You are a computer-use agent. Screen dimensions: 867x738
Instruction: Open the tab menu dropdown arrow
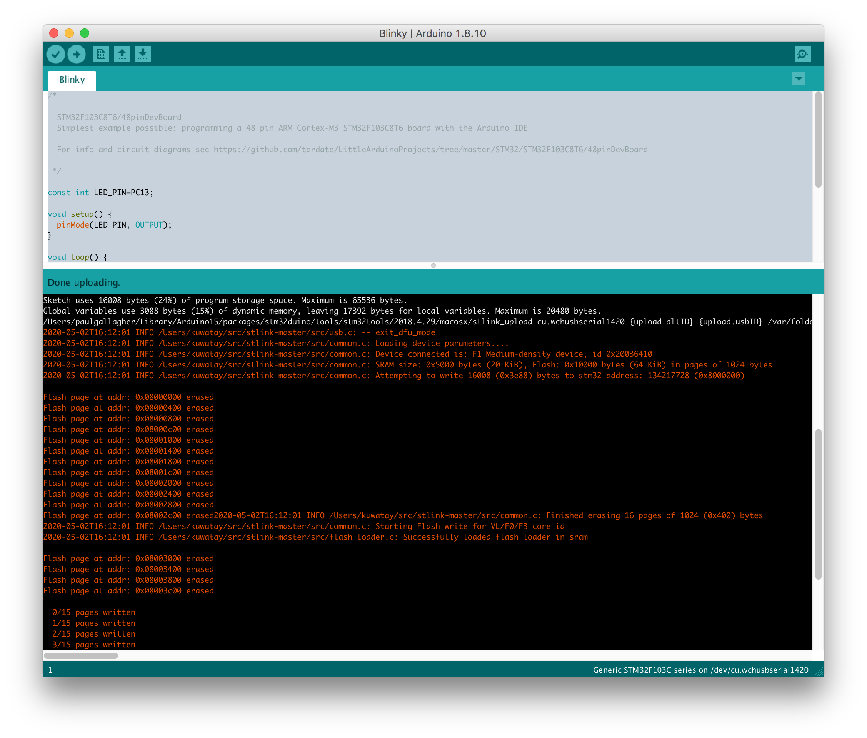(799, 79)
